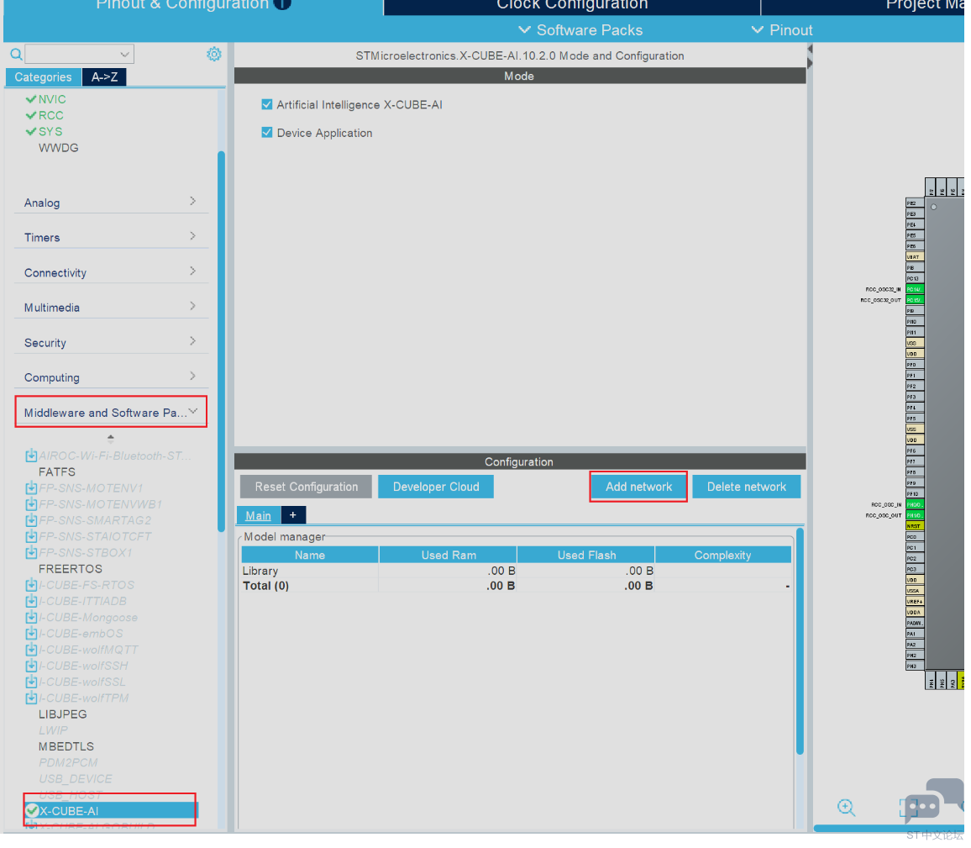971x848 pixels.
Task: Expand the Connectivity category
Action: [x=111, y=272]
